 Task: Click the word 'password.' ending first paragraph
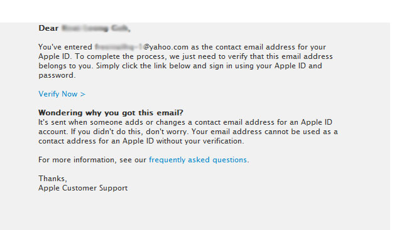[57, 75]
